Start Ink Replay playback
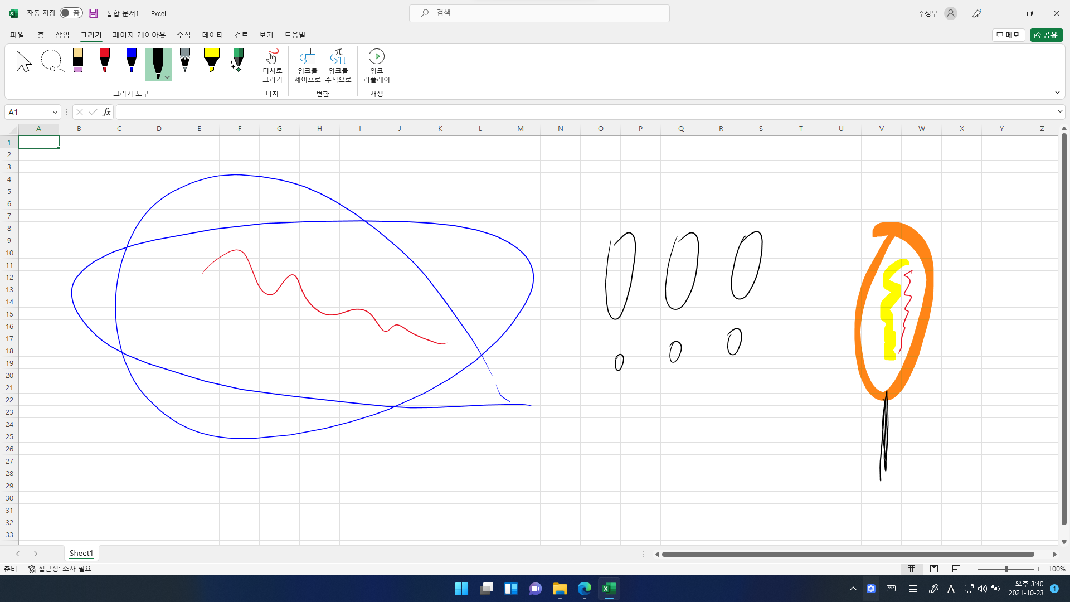 tap(377, 57)
